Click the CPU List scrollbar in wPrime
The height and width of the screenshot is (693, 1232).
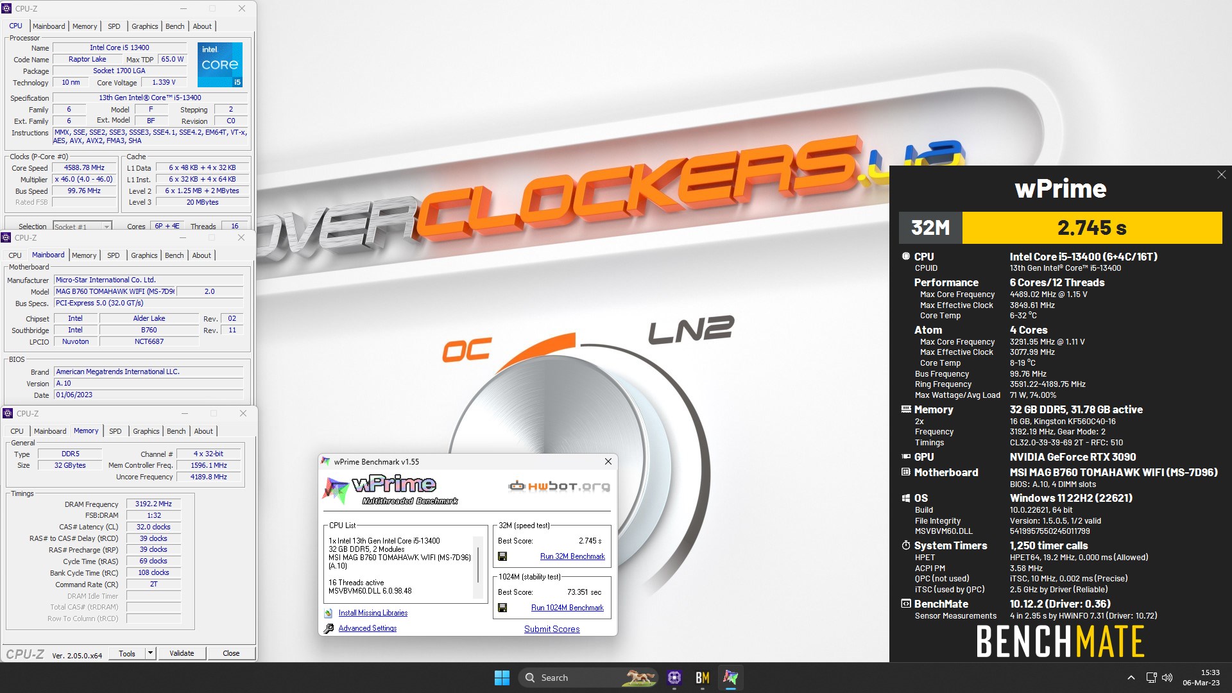click(x=478, y=567)
